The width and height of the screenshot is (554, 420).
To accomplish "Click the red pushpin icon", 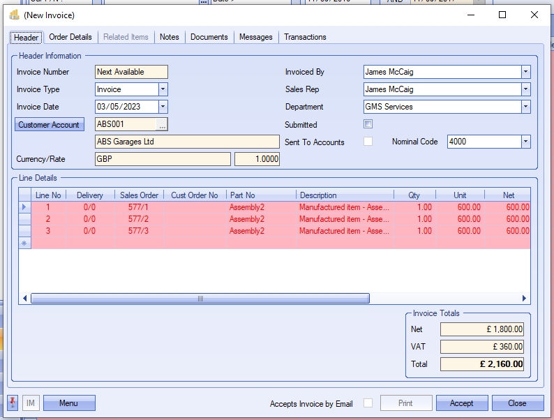I will [x=13, y=403].
